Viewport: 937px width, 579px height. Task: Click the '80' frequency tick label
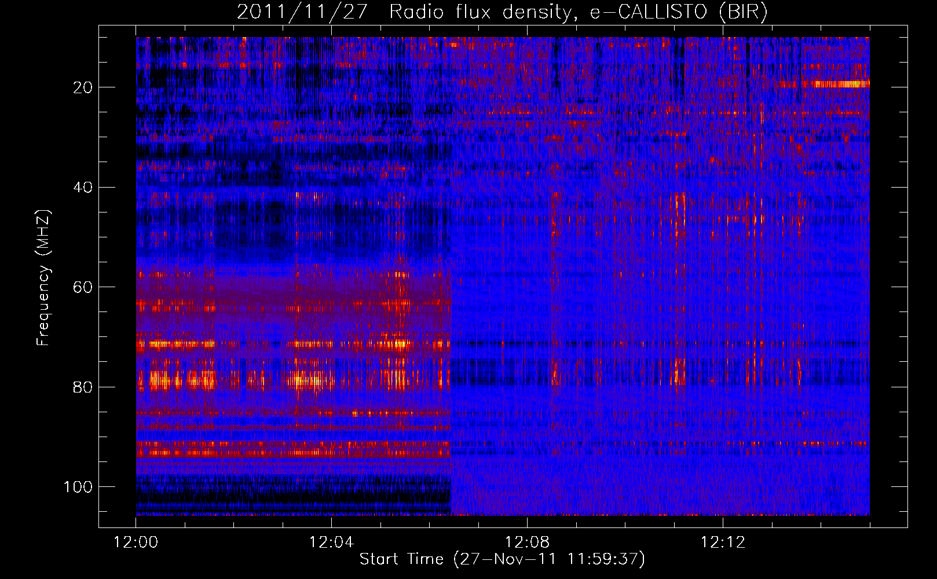[x=83, y=387]
